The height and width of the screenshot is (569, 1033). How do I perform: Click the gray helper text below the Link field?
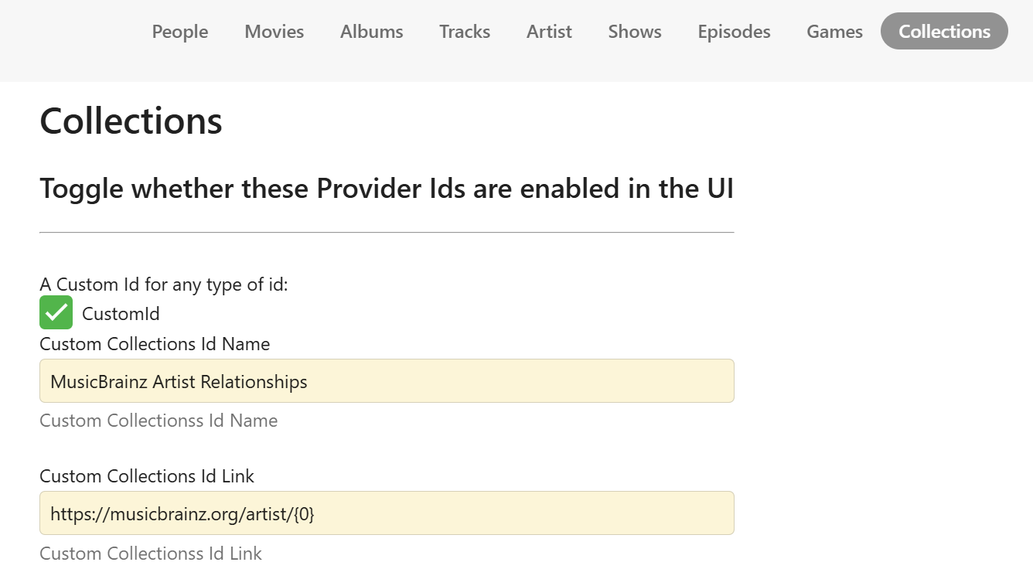click(151, 554)
